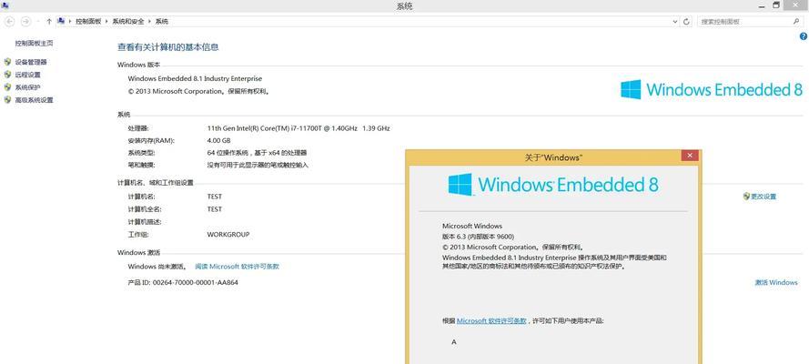Refresh the System page
809x364 pixels.
[x=686, y=22]
